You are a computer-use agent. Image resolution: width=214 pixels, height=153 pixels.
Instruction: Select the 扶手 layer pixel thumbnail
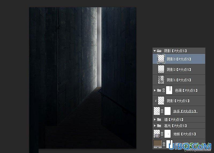point(157,111)
